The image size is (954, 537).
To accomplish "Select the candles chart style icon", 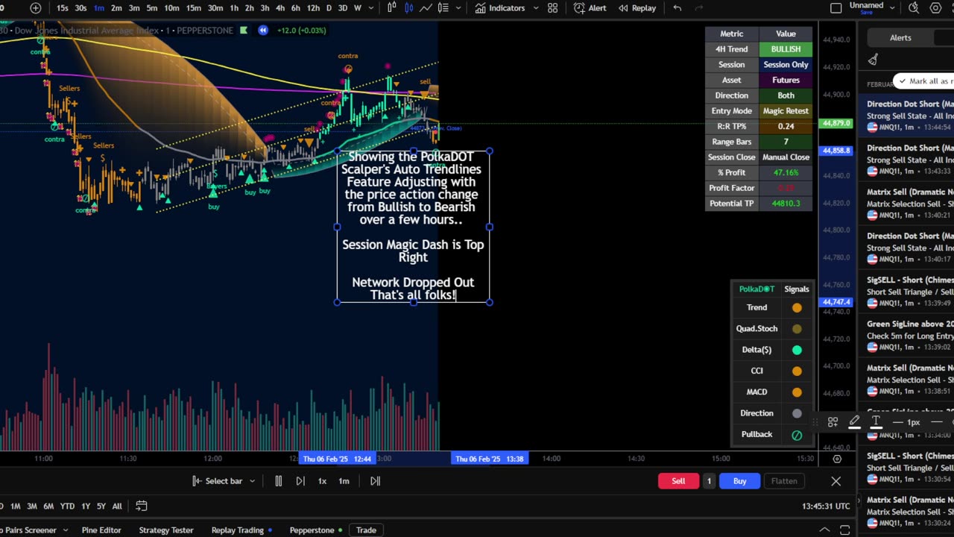I will click(x=408, y=8).
